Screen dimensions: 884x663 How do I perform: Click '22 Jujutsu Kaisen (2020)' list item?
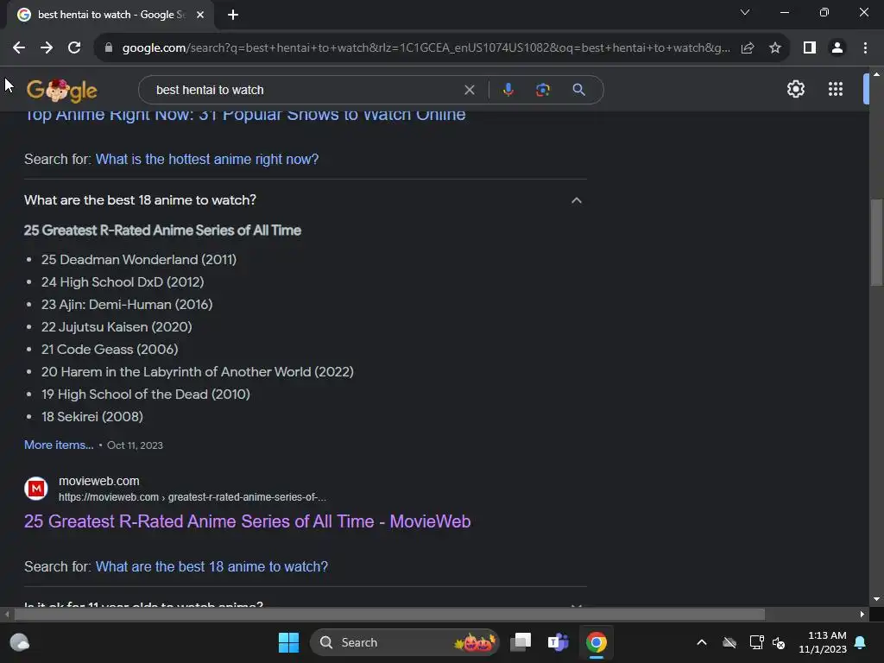[x=117, y=327]
